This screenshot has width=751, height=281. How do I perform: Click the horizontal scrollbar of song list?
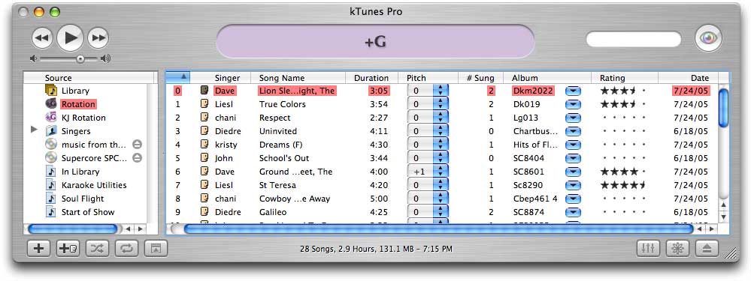[438, 229]
